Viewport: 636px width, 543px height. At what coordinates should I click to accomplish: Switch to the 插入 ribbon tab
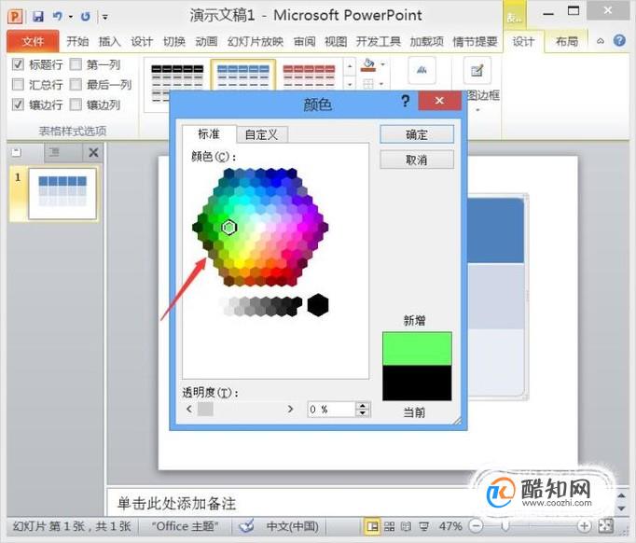point(109,41)
